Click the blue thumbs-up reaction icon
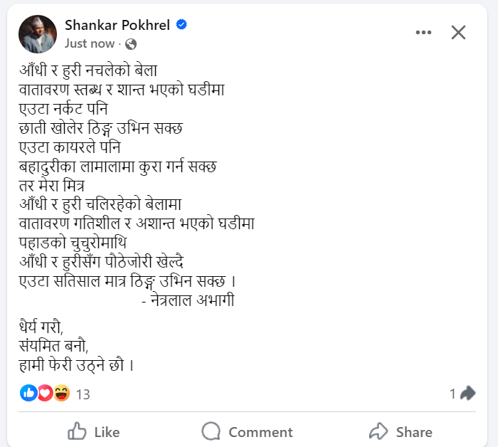Viewport: 498px width, 447px height. (29, 393)
